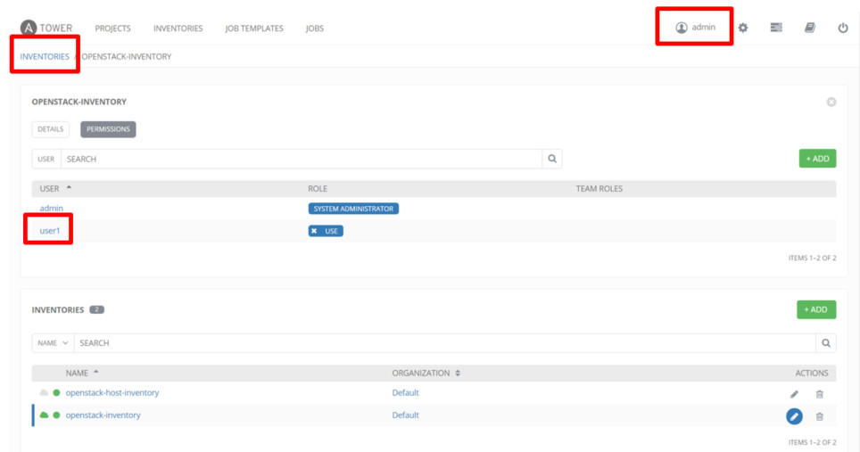Click the INVENTORIES breadcrumb link
This screenshot has width=860, height=452.
tap(45, 56)
